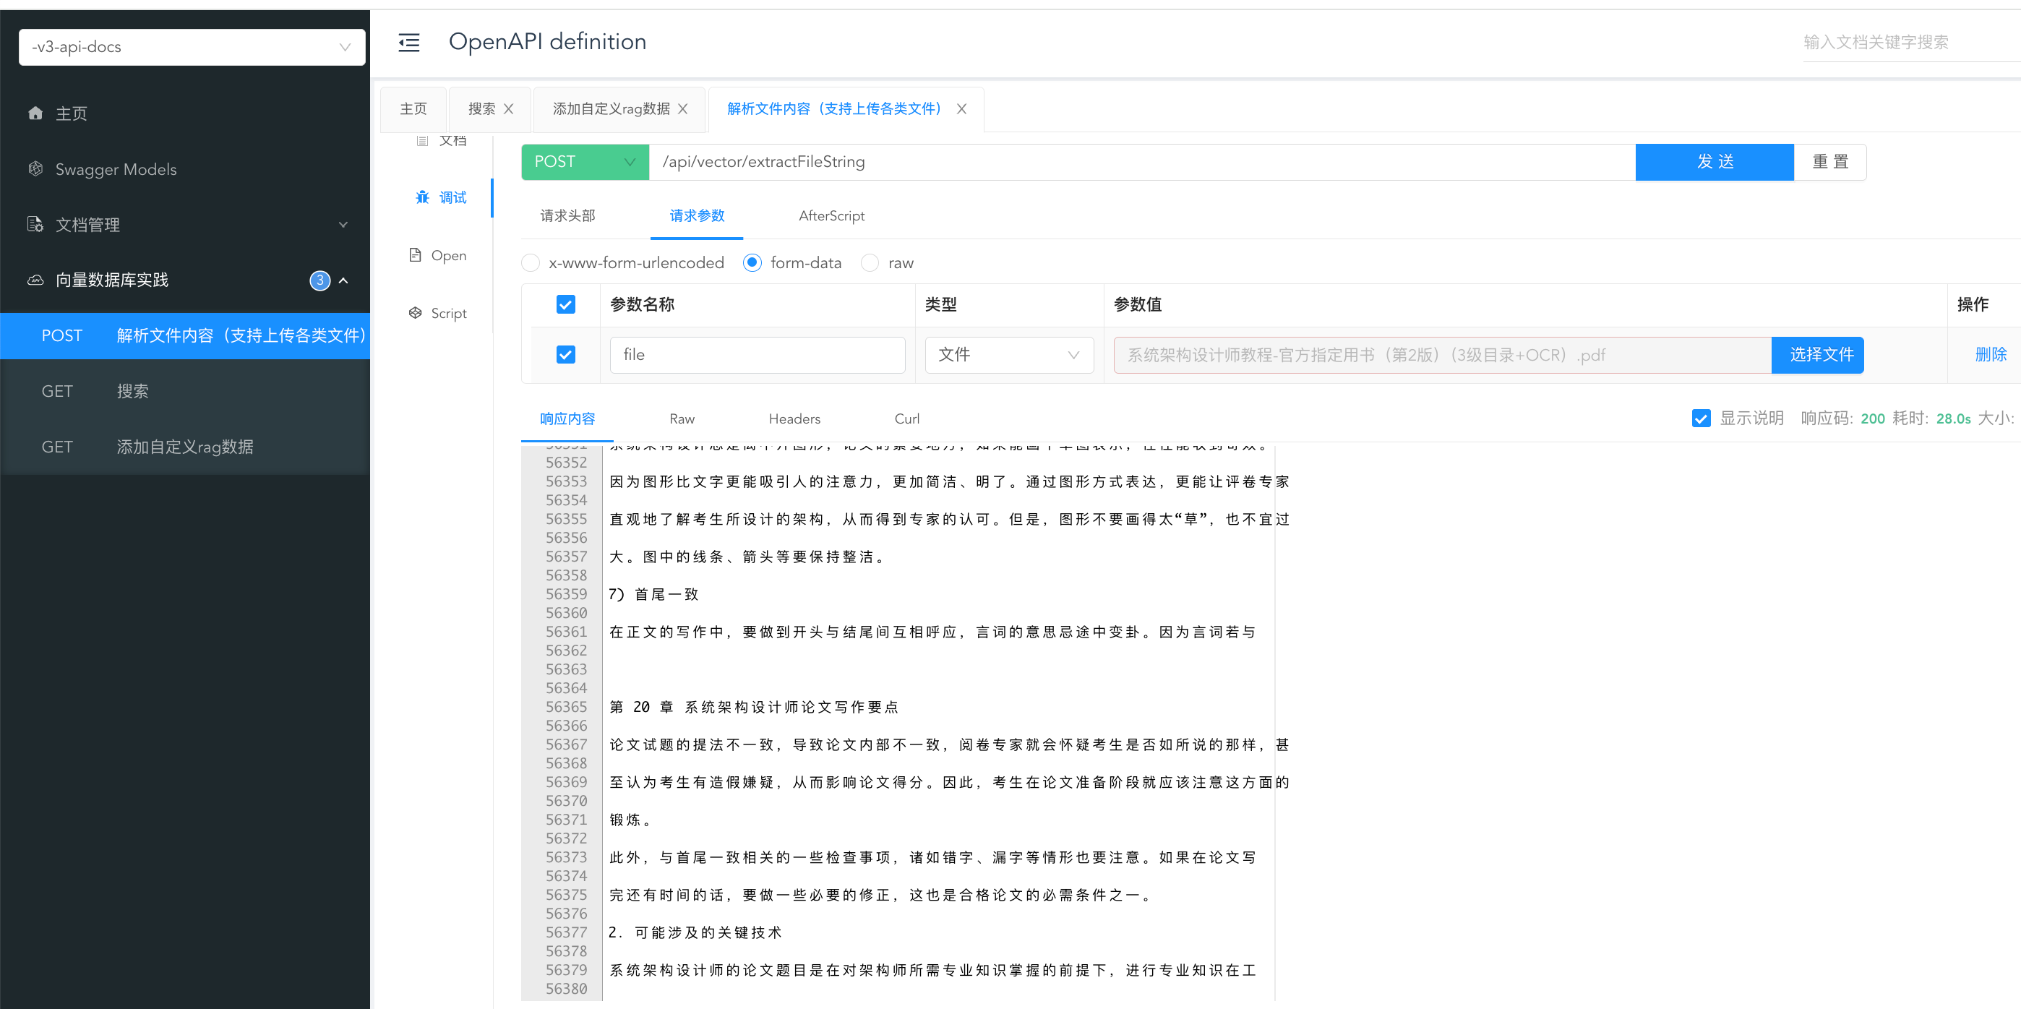Image resolution: width=2021 pixels, height=1009 pixels.
Task: Open the POST method dropdown
Action: tap(585, 162)
